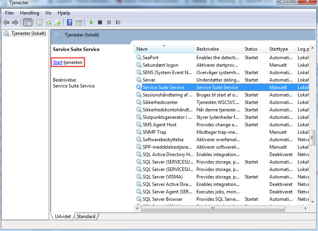
Task: Switch to the Standard tab
Action: 86,216
